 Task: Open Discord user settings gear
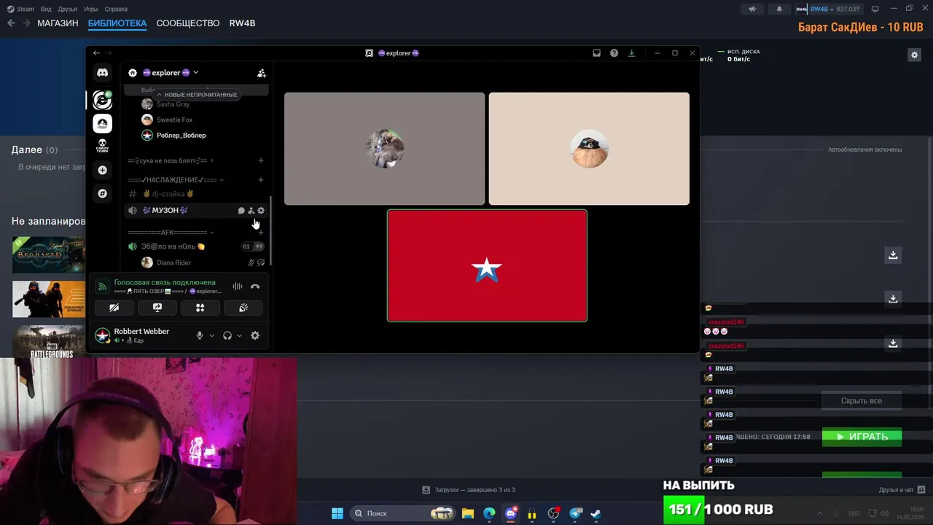pos(255,335)
